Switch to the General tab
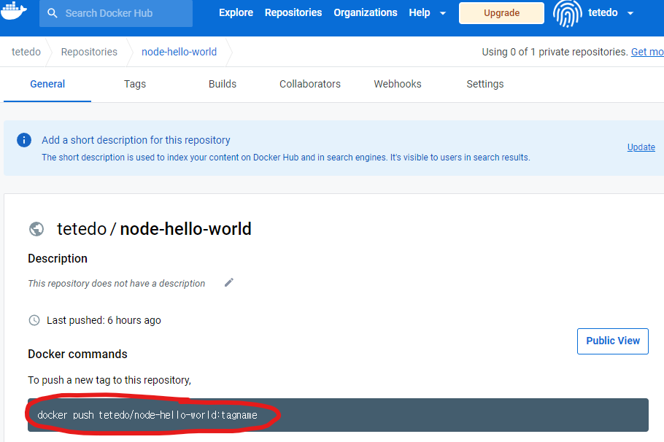Screen dimensions: 664x442 [47, 84]
